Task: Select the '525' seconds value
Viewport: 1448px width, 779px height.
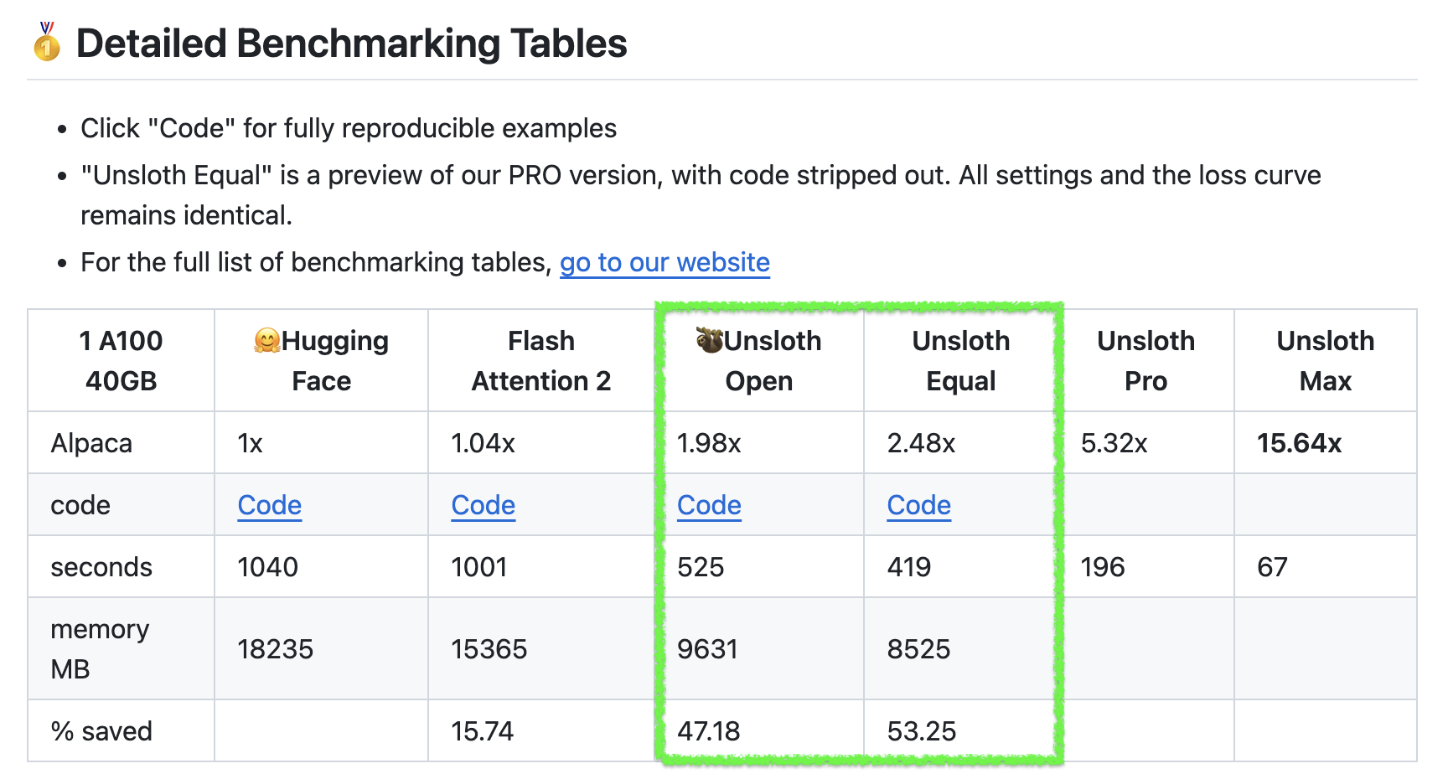Action: (x=701, y=567)
